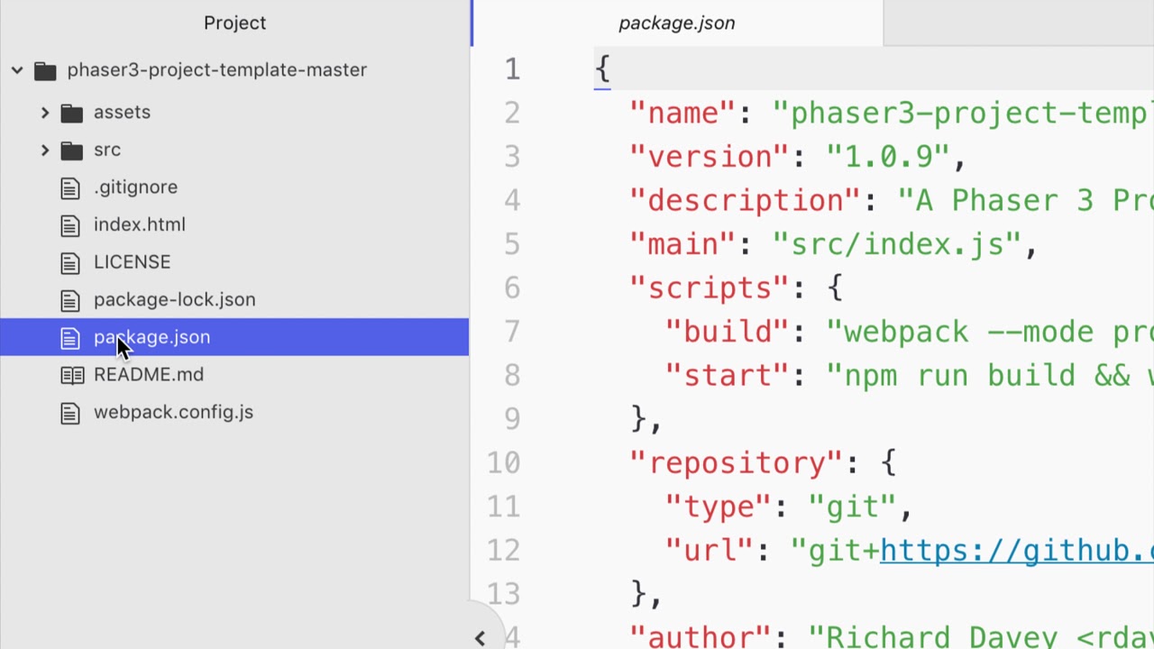Click the "main" key on line 5
Screen dimensions: 1154x649
(683, 244)
